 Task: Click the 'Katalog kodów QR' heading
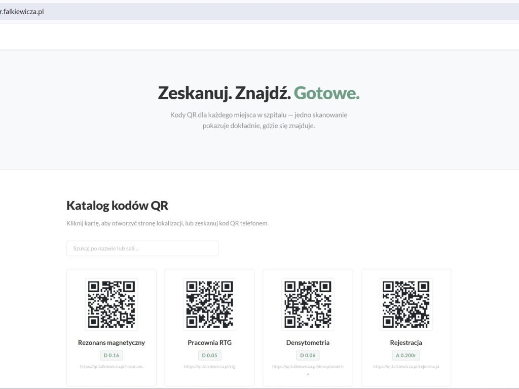pos(117,206)
